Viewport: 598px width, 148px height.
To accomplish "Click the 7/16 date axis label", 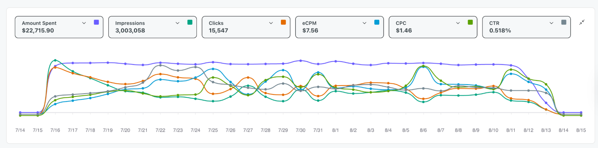I will (55, 130).
